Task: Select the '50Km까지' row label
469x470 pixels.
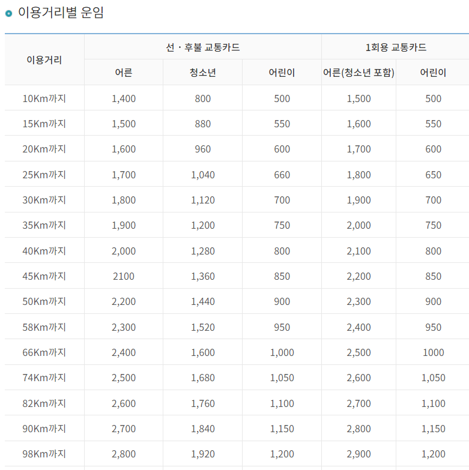Action: point(44,301)
